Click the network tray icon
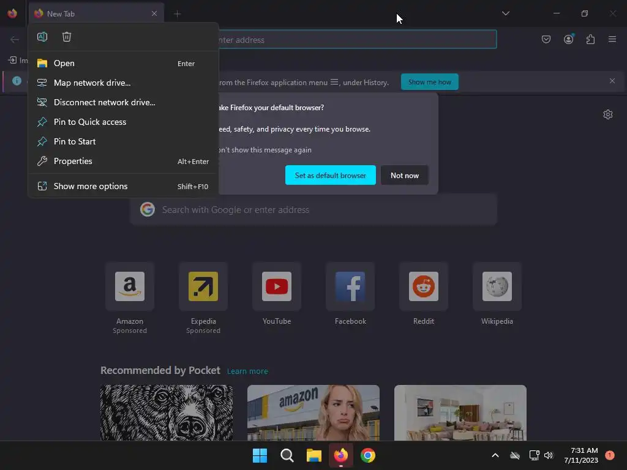The image size is (627, 470). [x=534, y=455]
